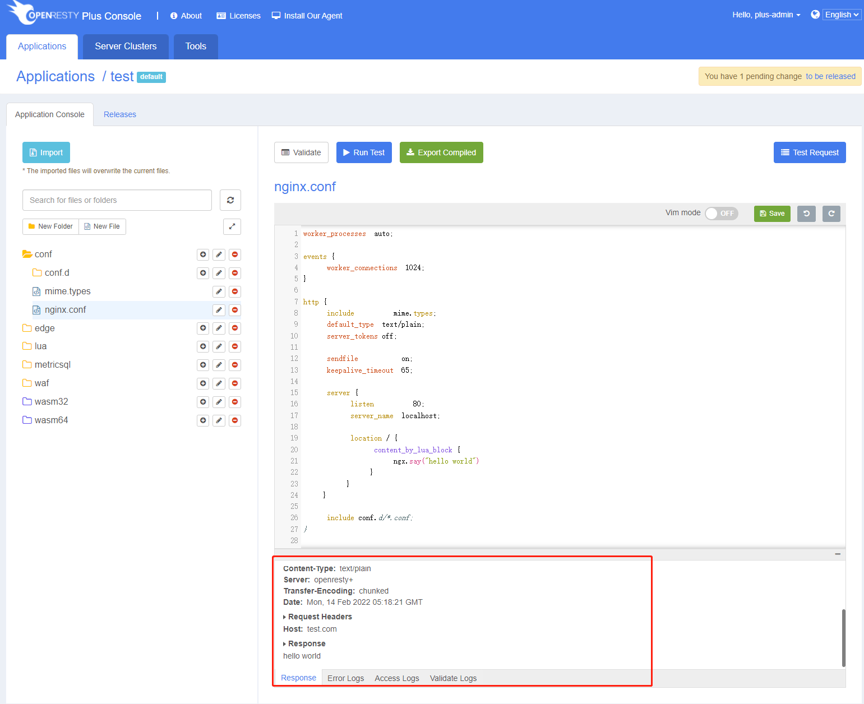The width and height of the screenshot is (864, 704).
Task: Show the Validate Logs tab
Action: pos(453,678)
